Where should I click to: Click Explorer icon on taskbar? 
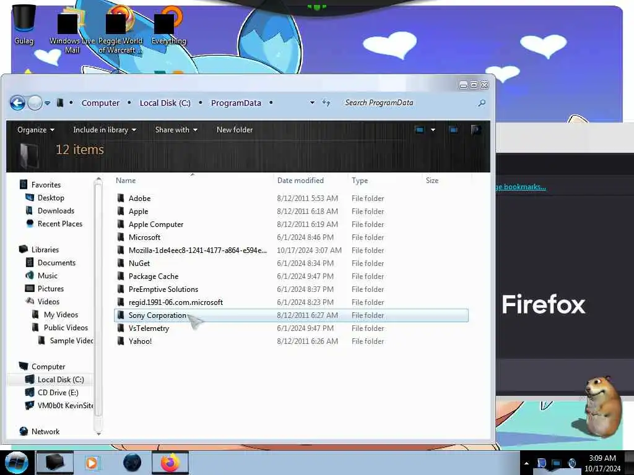pyautogui.click(x=55, y=463)
